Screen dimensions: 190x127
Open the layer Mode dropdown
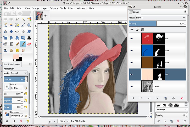[161, 18]
